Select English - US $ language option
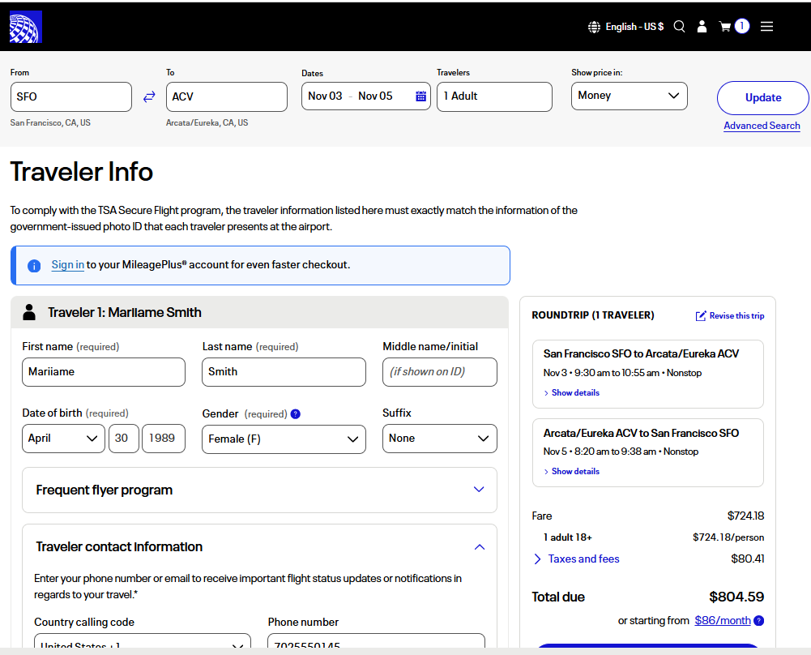The width and height of the screenshot is (811, 655). (625, 27)
